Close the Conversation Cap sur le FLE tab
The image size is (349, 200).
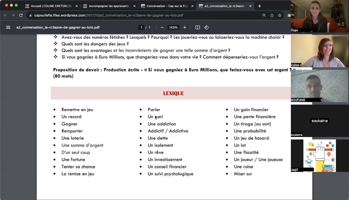[x=192, y=6]
